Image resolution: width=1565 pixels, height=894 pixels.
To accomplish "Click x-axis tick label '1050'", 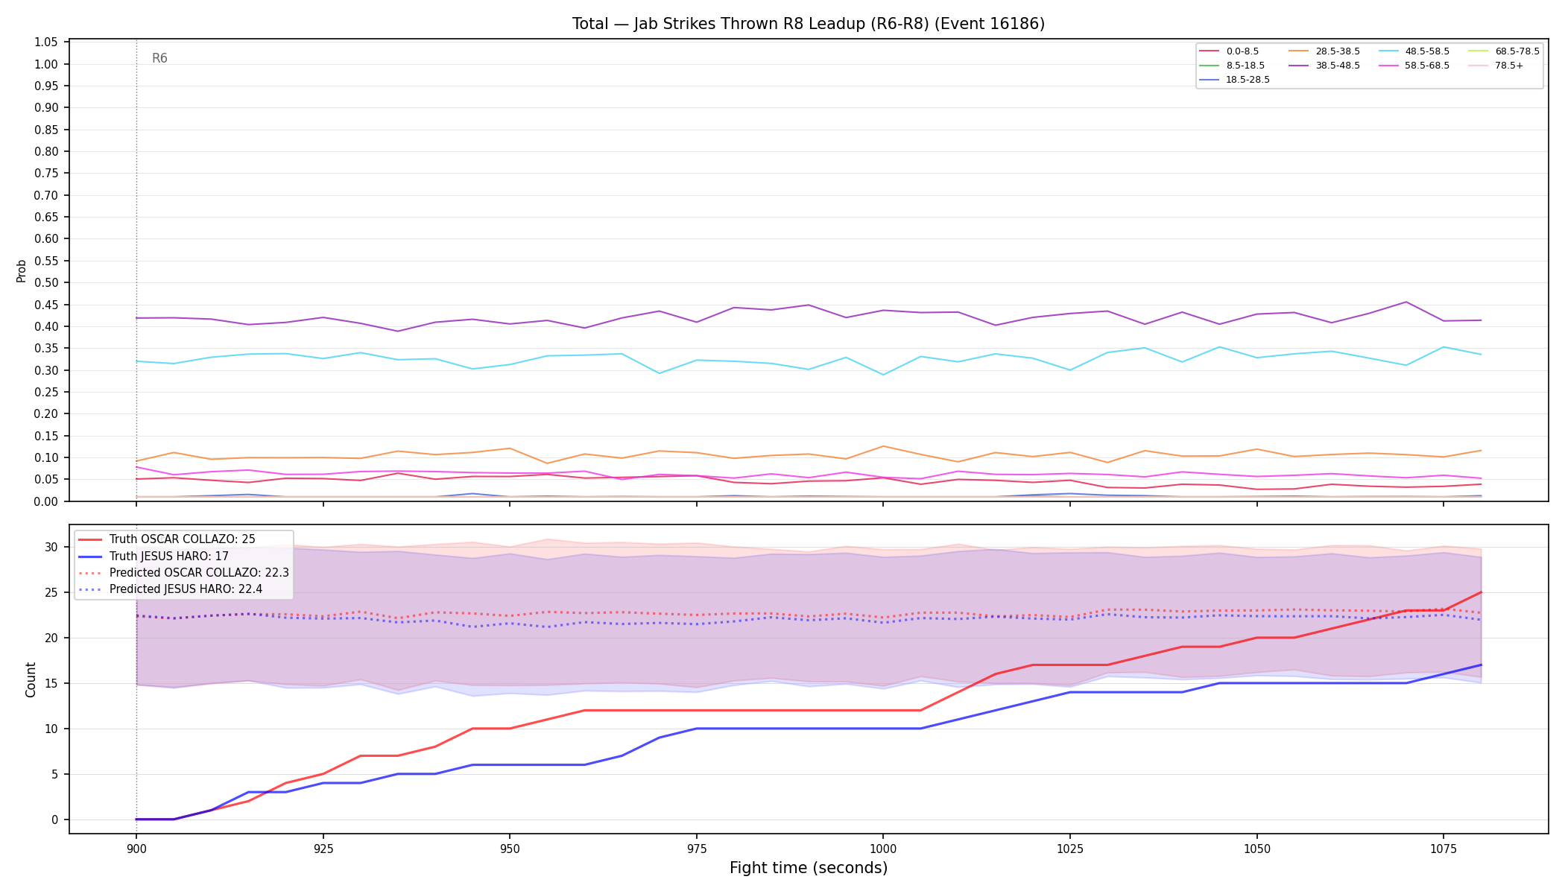I will (1256, 849).
